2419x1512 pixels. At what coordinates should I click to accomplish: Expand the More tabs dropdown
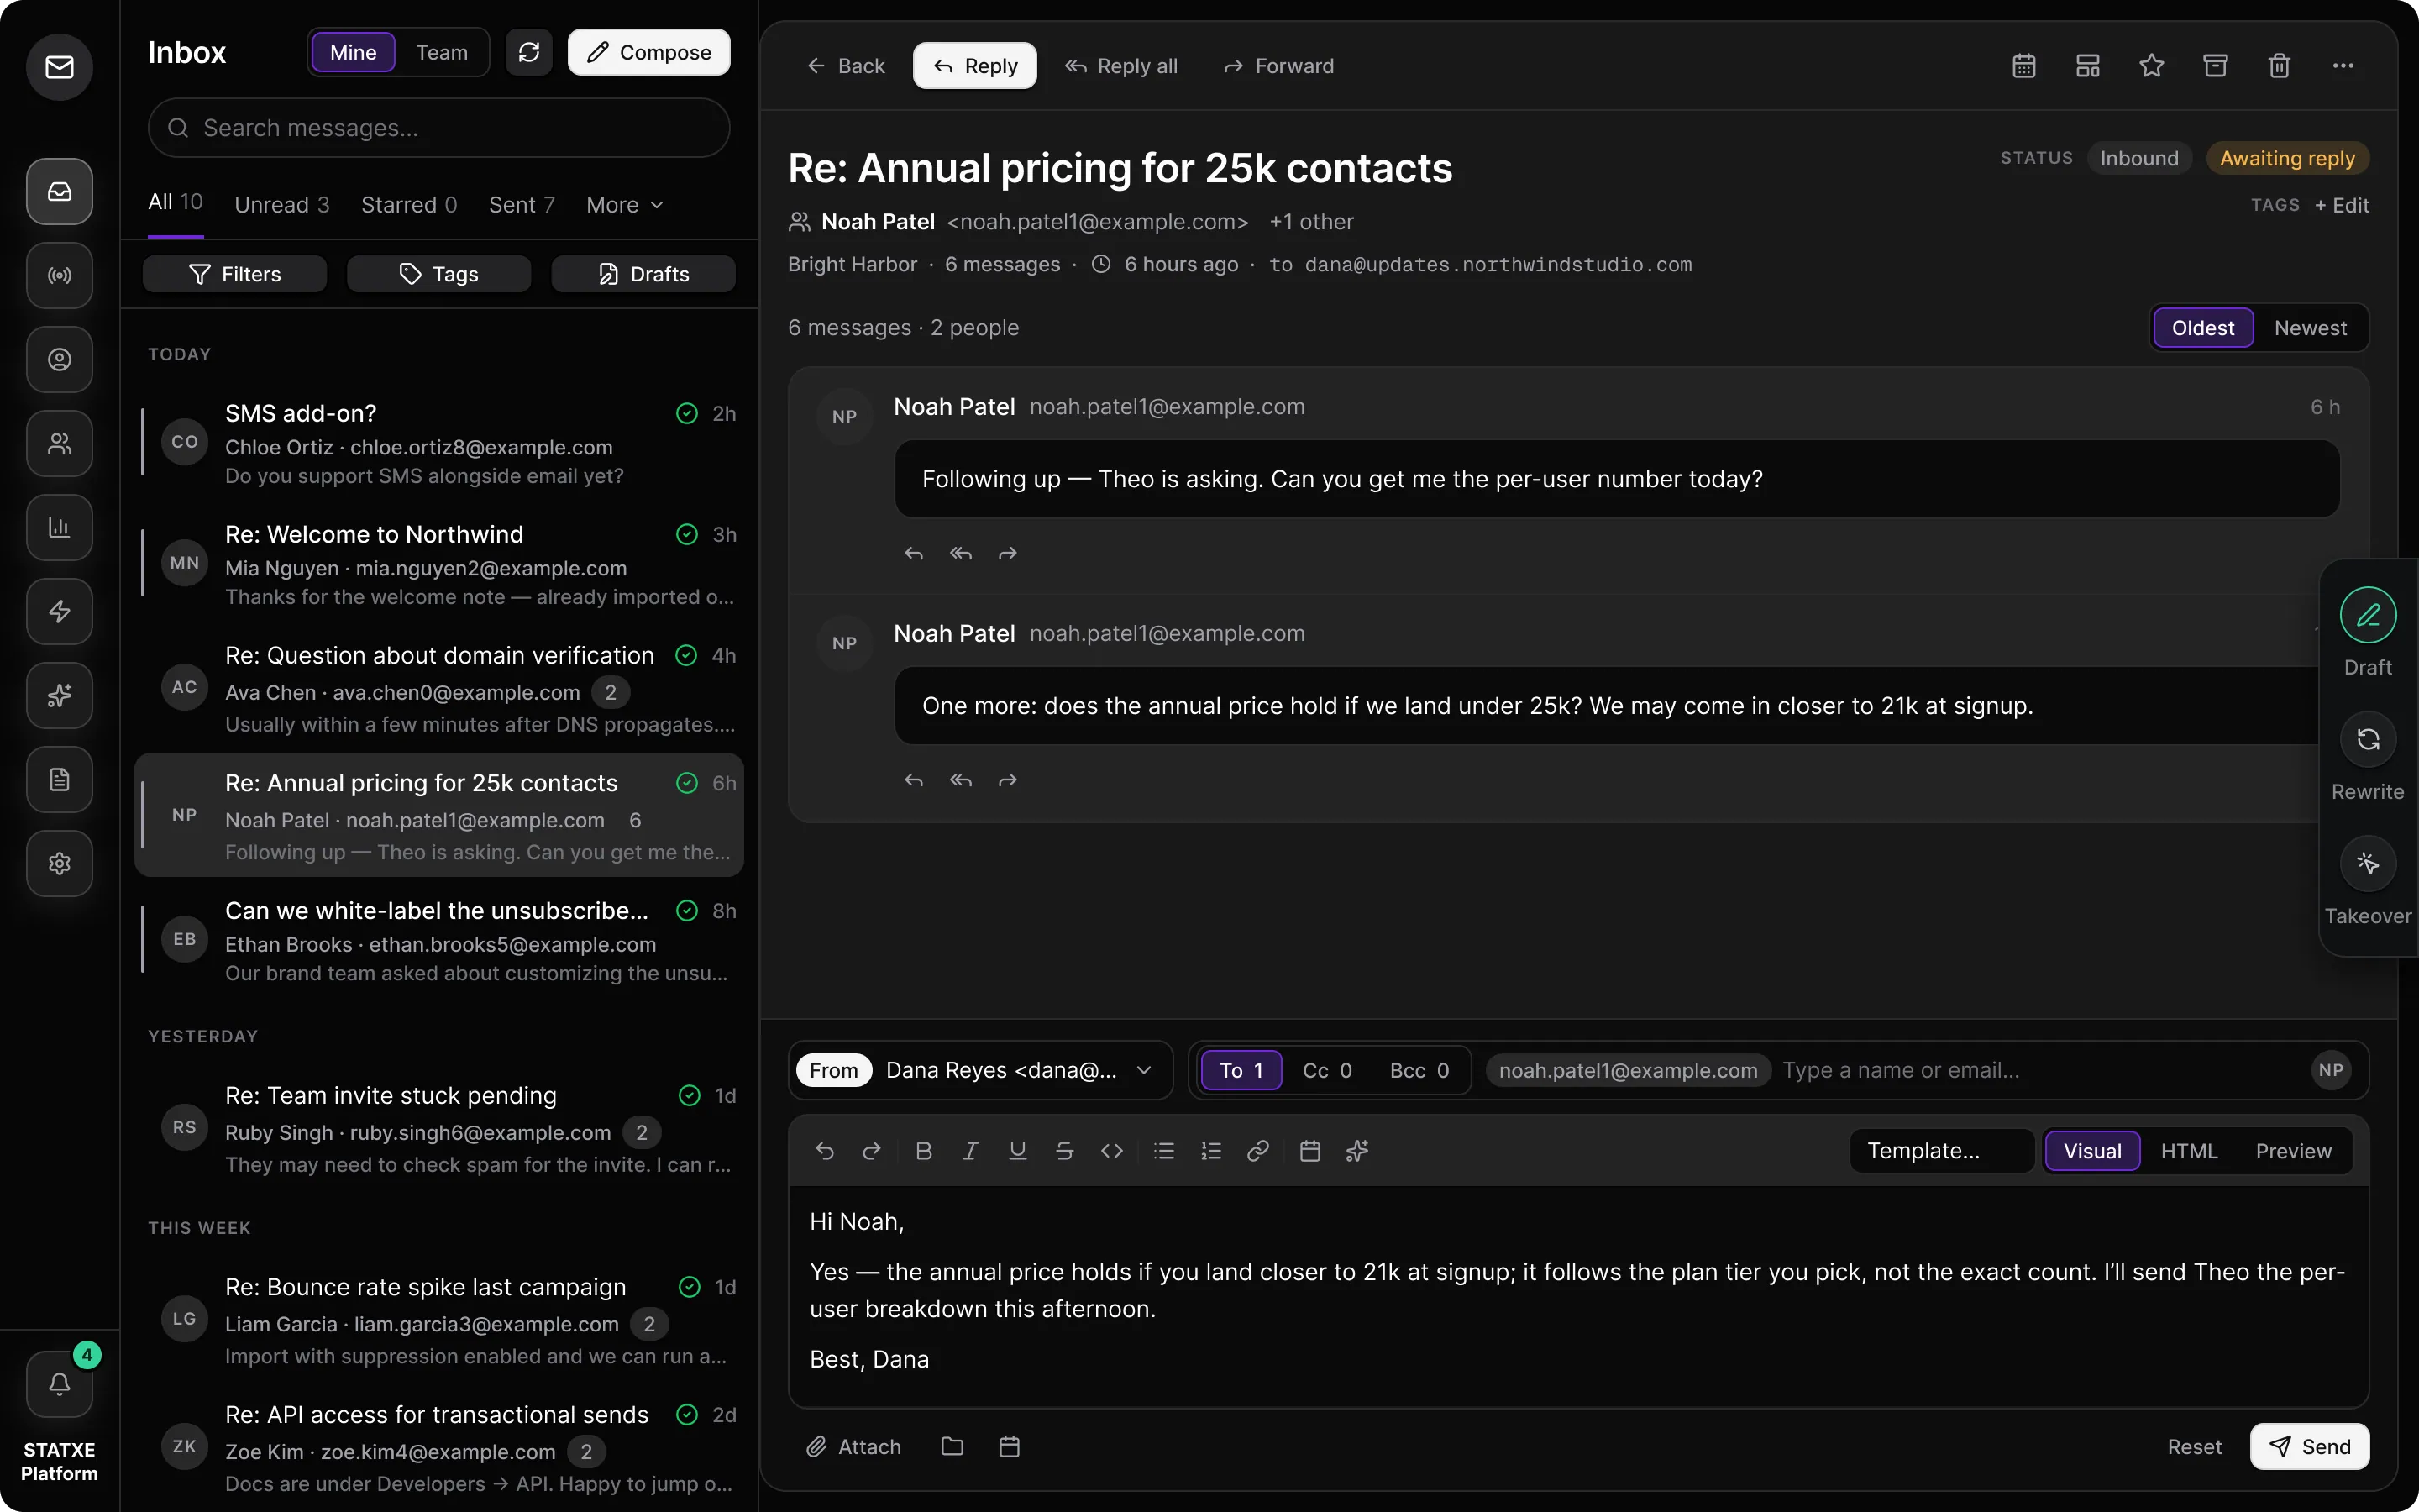[625, 205]
